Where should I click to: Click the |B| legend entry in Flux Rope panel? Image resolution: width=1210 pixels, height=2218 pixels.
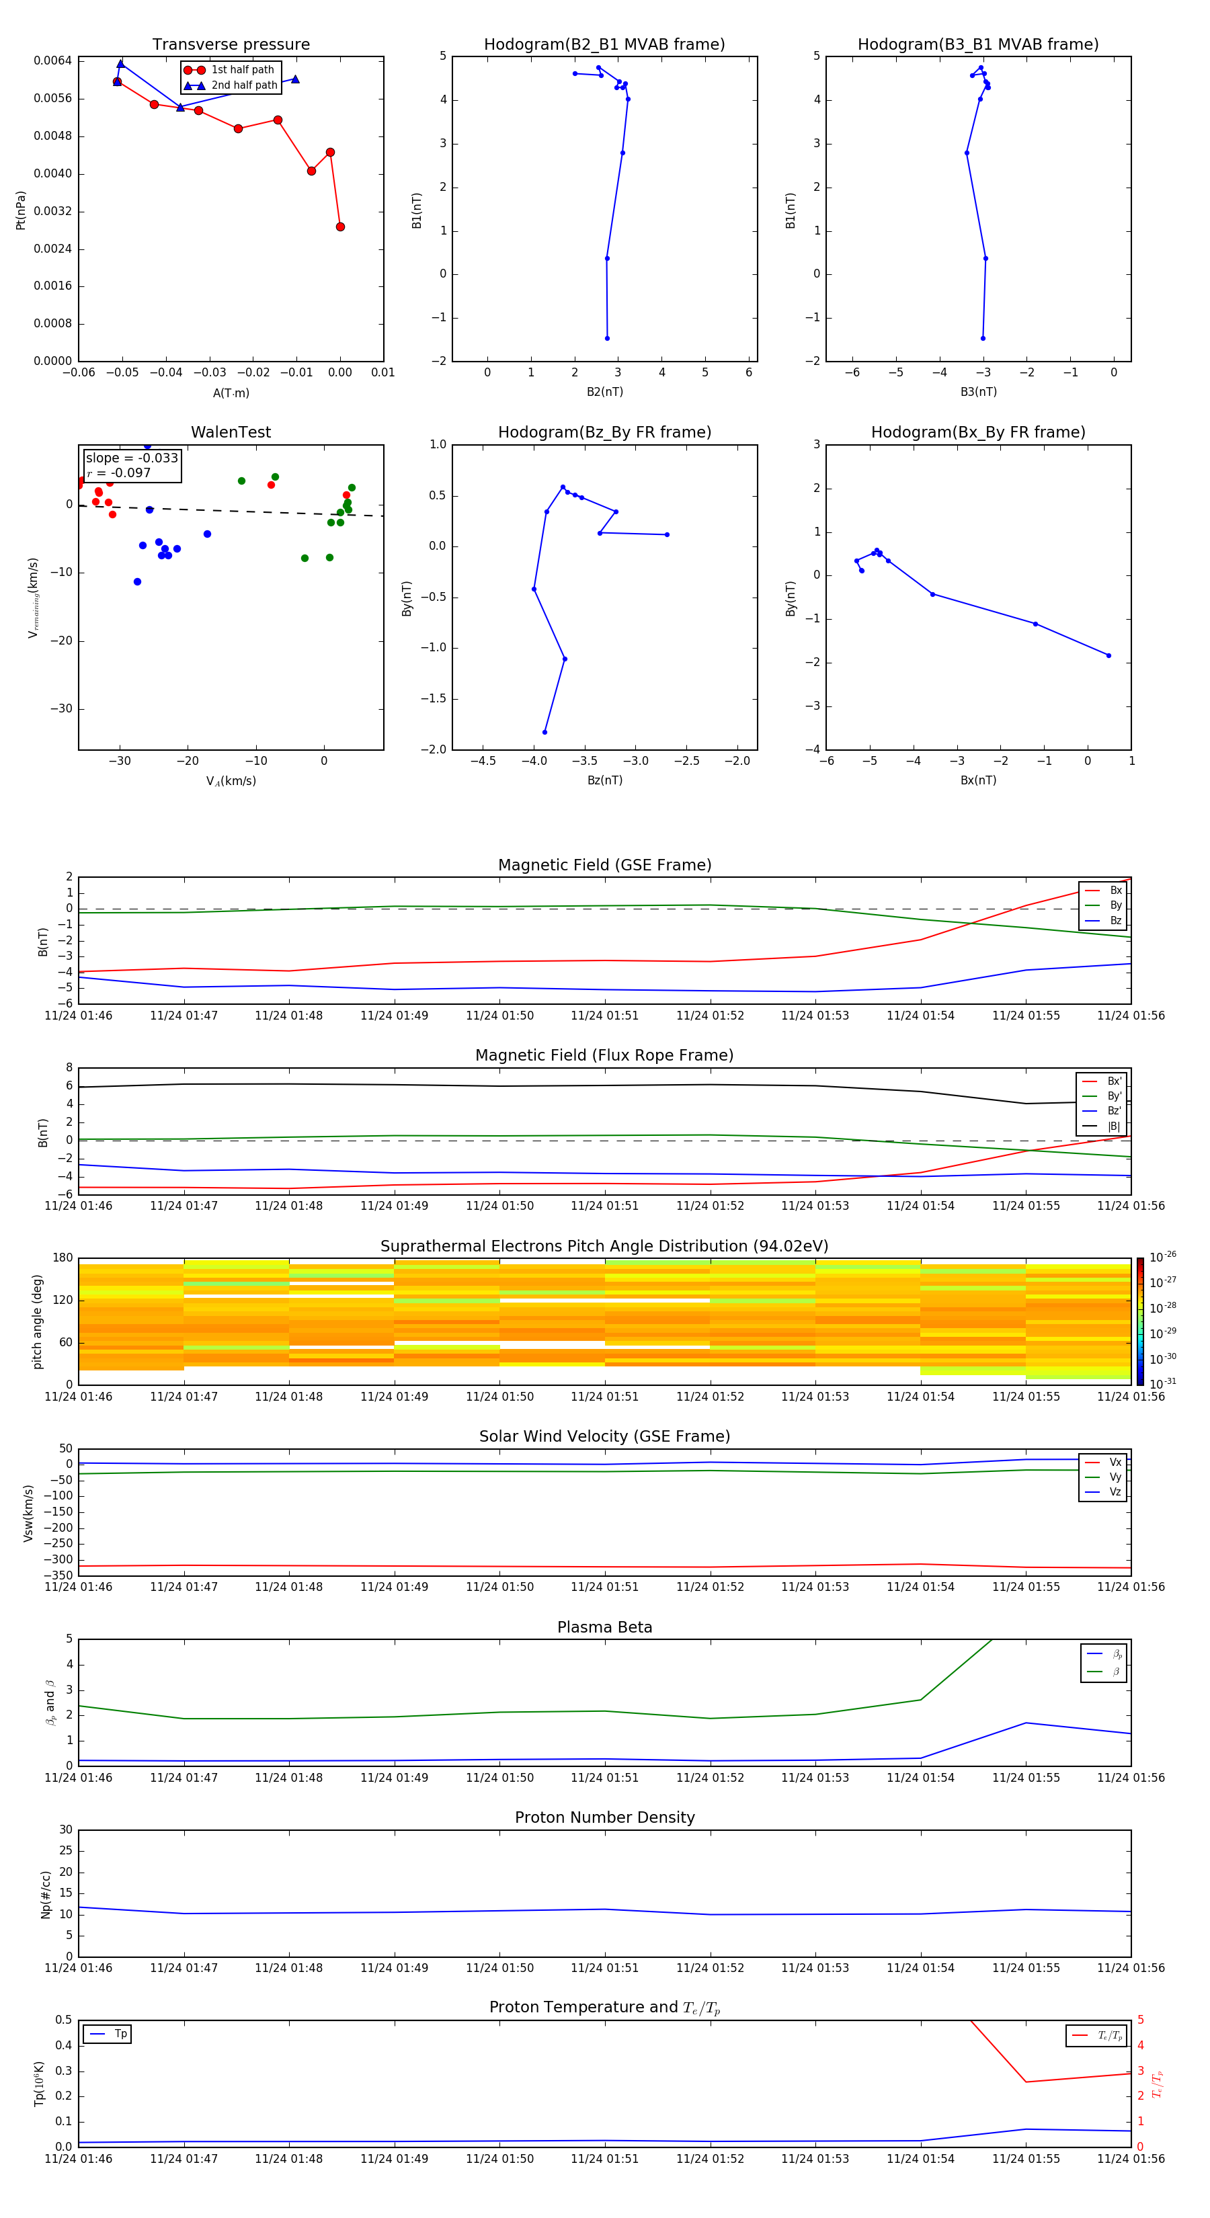pos(1102,1126)
